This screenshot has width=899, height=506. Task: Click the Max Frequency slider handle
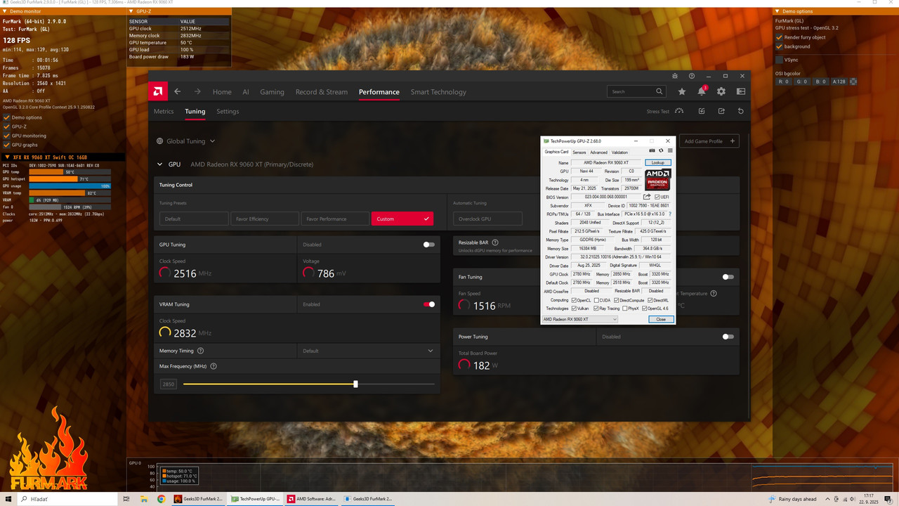[x=355, y=384]
